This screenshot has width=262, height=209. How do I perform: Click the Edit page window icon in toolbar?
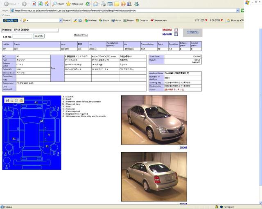[x=110, y=4]
